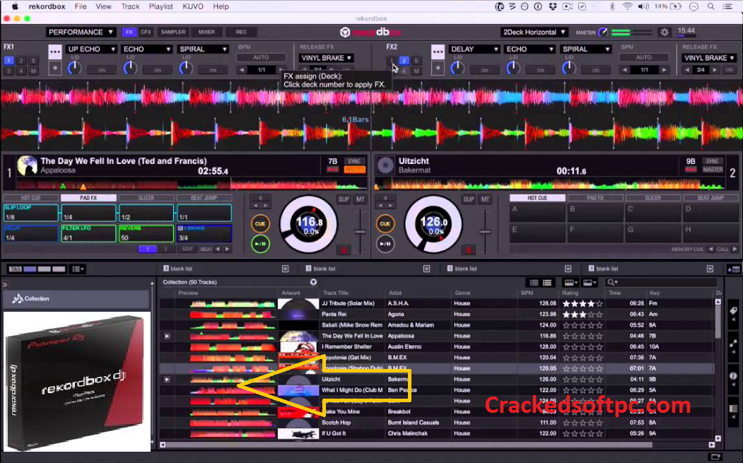Play or pause deck 1

[260, 244]
